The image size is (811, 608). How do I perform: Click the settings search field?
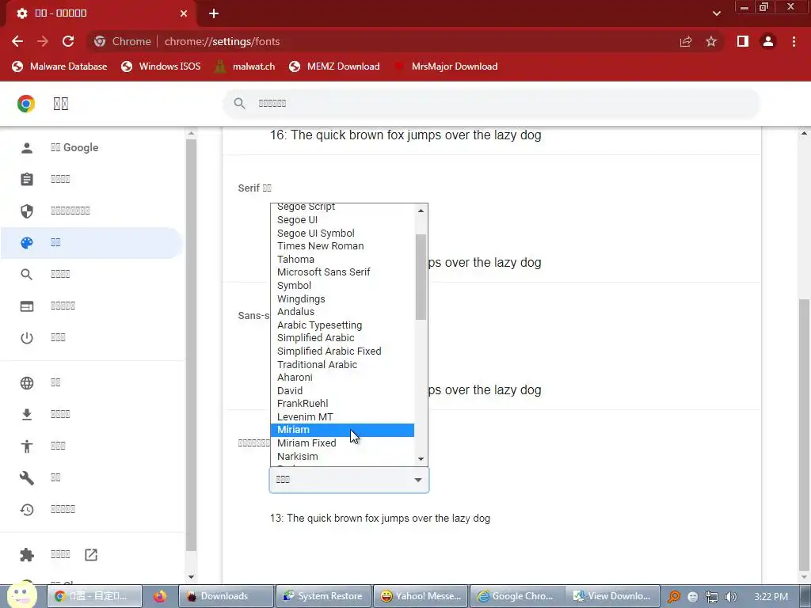(x=491, y=104)
